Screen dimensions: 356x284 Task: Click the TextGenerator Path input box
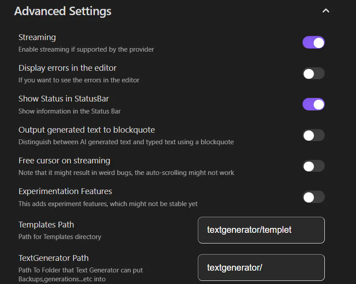261,268
